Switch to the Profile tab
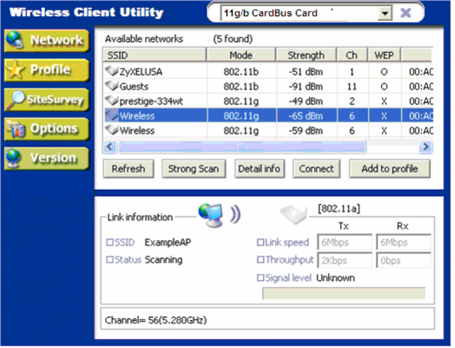 pyautogui.click(x=47, y=70)
